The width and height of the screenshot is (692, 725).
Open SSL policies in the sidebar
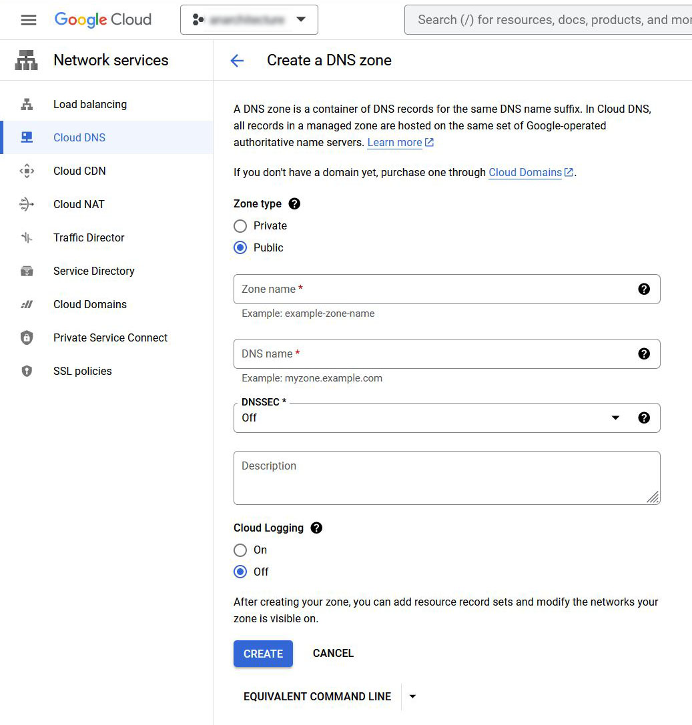(106, 371)
